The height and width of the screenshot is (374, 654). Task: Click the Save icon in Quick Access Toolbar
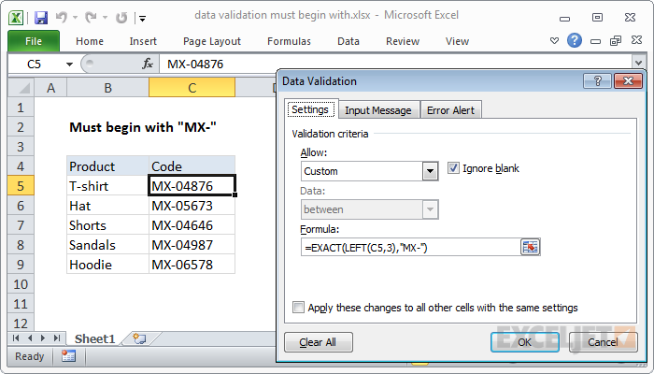[x=40, y=17]
